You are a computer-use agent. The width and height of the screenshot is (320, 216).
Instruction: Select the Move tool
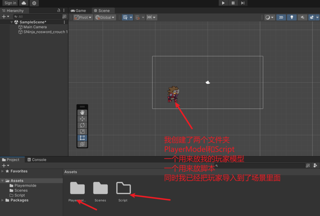(82, 119)
